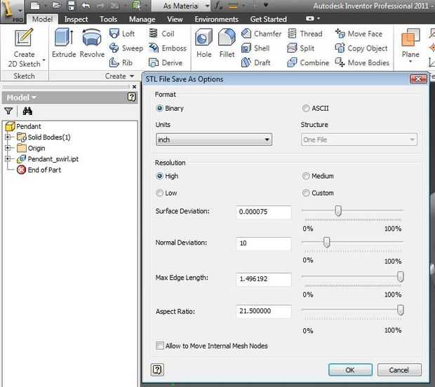This screenshot has height=387, width=435.
Task: Open the Tools ribbon tab
Action: pyautogui.click(x=108, y=19)
